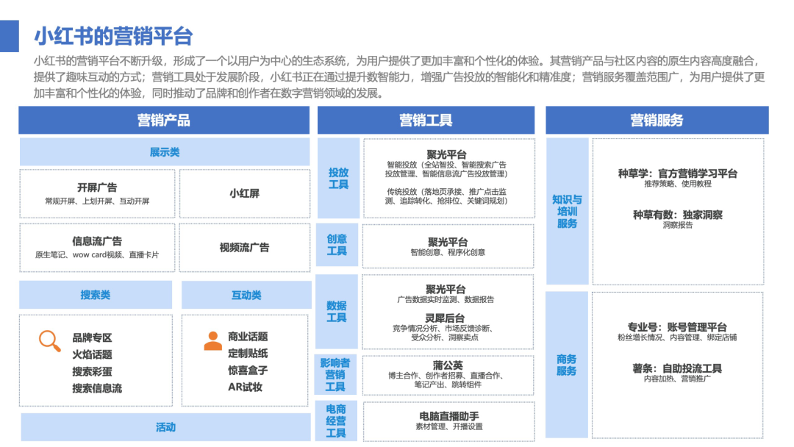
Task: Click 聚光平台 heading above 智能创意、程序化创意
Action: tap(447, 243)
